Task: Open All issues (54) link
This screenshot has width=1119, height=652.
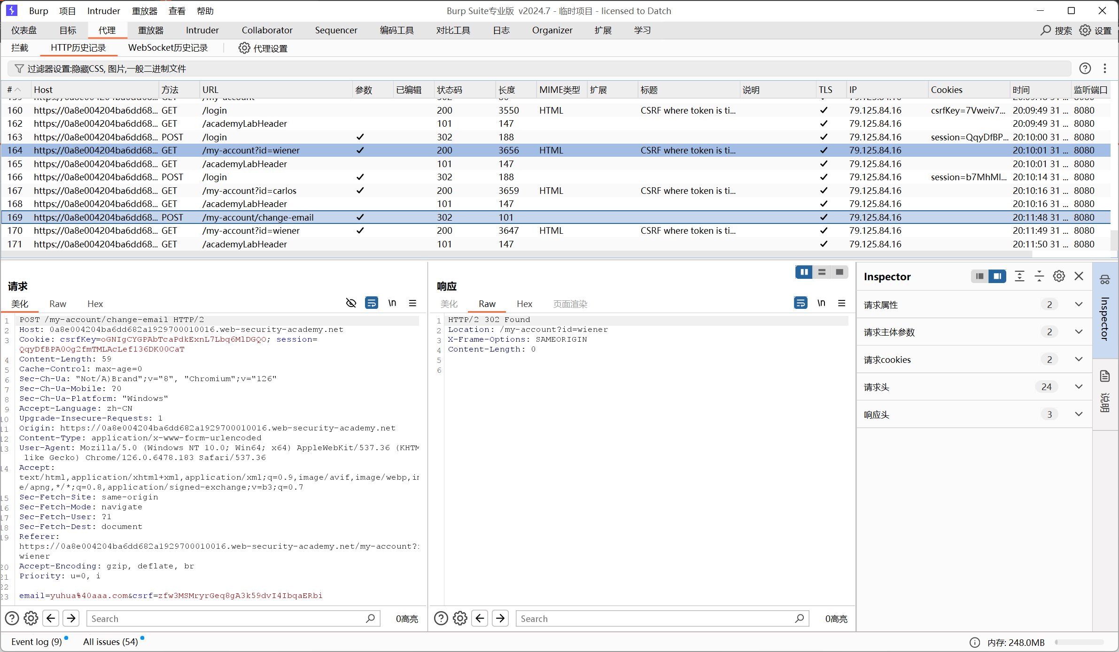Action: (110, 642)
